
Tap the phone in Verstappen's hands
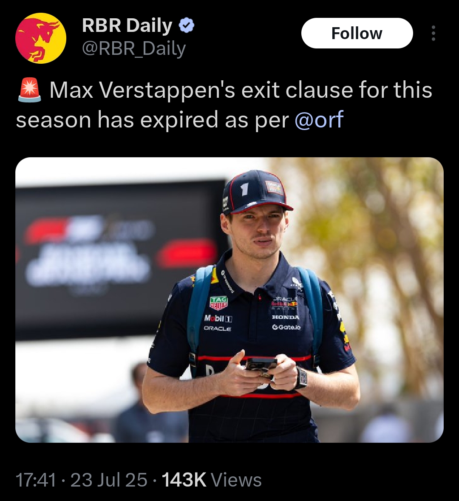[x=261, y=366]
